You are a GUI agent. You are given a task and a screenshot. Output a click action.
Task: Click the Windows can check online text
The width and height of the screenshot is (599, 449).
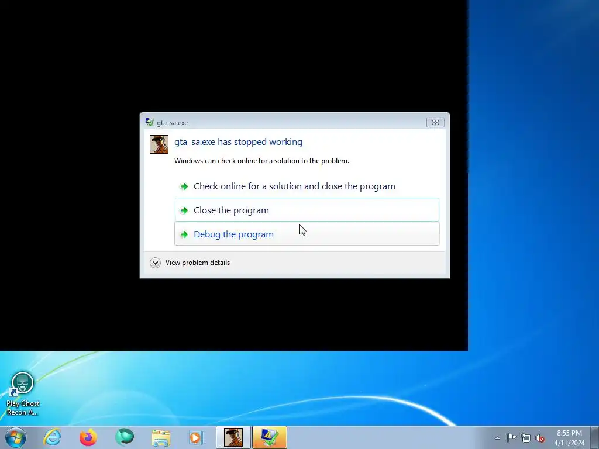point(261,161)
